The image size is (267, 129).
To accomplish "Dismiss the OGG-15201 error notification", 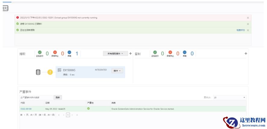I will 248,18.
